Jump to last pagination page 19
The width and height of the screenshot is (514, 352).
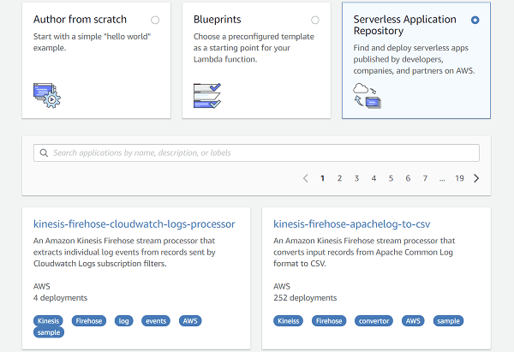(459, 178)
